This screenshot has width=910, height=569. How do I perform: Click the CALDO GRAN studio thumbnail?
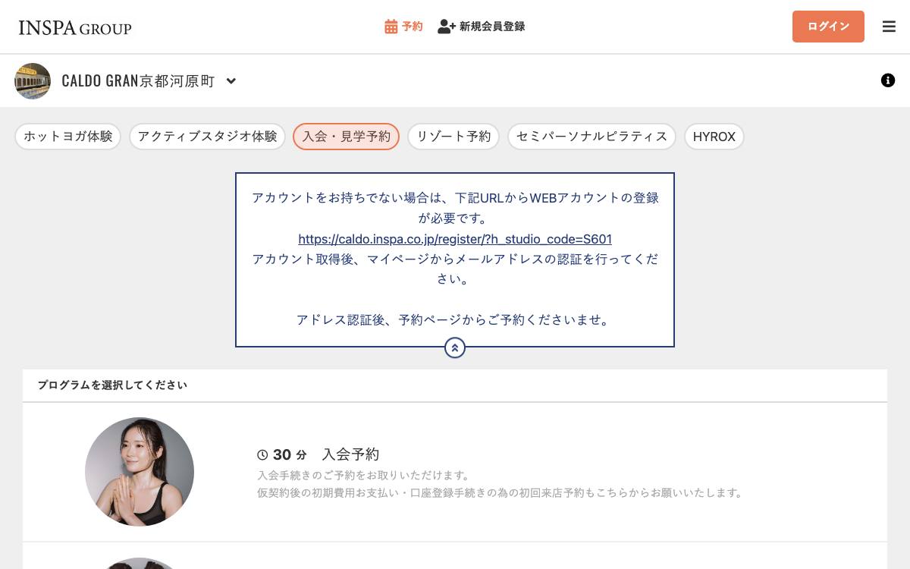coord(33,81)
